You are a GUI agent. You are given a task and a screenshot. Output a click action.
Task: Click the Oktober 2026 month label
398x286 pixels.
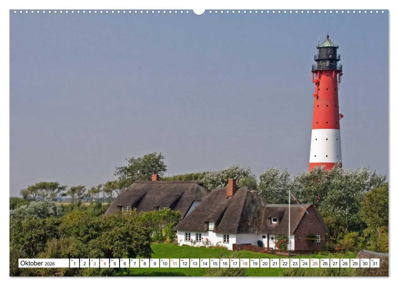tap(32, 263)
